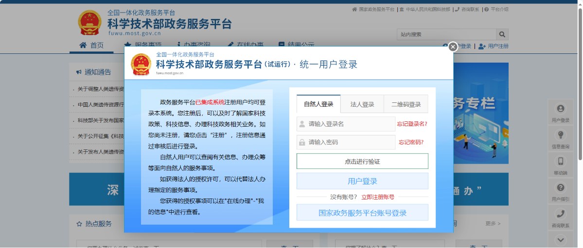Open notice 关于公开征集《科技

100,136
